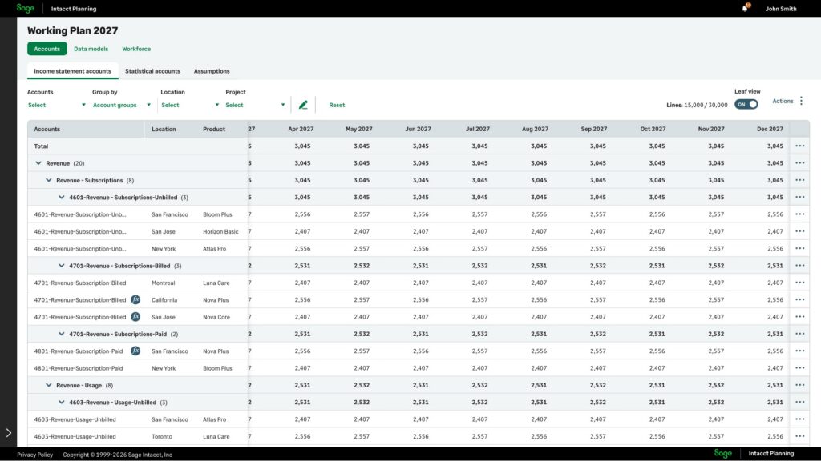The image size is (821, 461).
Task: Open row options for the Toronto Luna Care row
Action: pyautogui.click(x=799, y=437)
